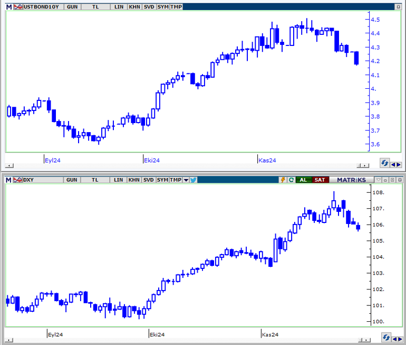Viewport: 406px width, 345px height.
Task: Toggle KHN option on USTBOND10Y chart
Action: pos(134,7)
